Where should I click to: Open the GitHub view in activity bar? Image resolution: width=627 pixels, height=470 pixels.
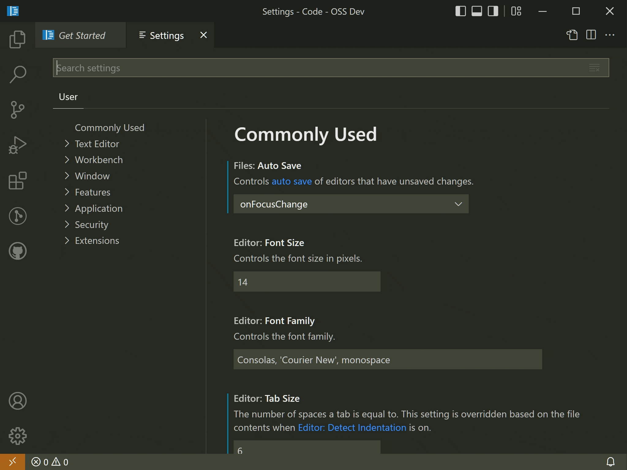click(17, 251)
